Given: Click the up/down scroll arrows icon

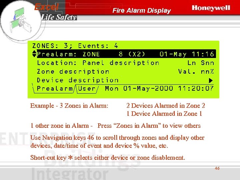Looking at the screenshot, I should 34,54.
